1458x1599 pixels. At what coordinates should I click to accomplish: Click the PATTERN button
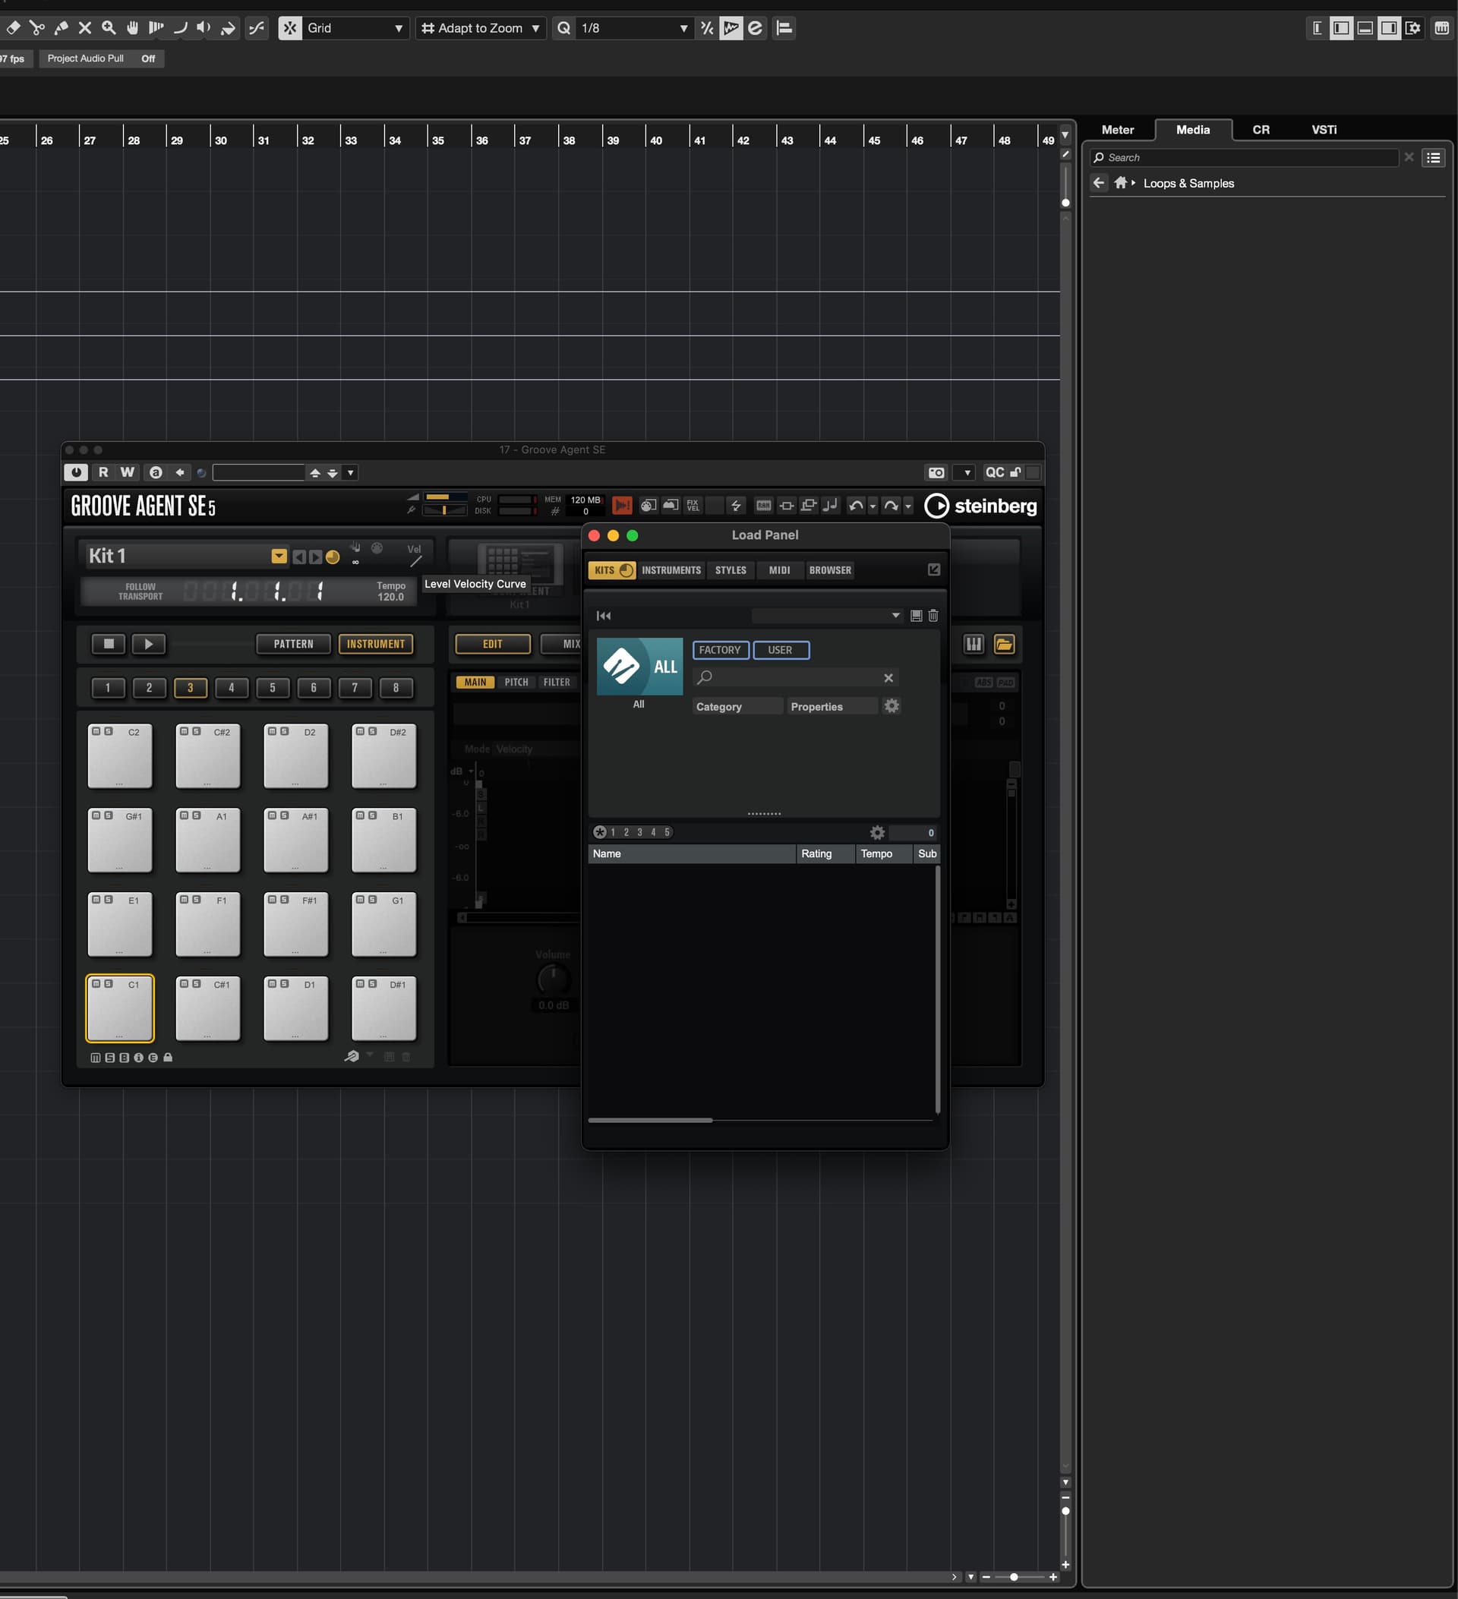292,644
